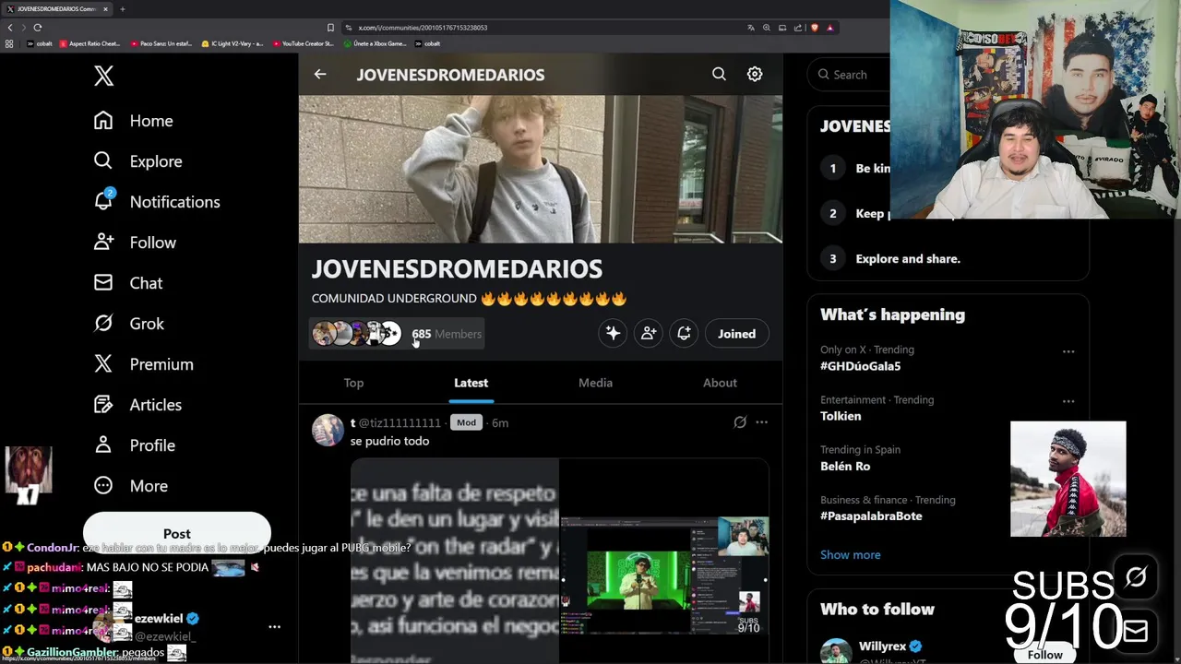
Task: Toggle community notifications bell
Action: [684, 334]
